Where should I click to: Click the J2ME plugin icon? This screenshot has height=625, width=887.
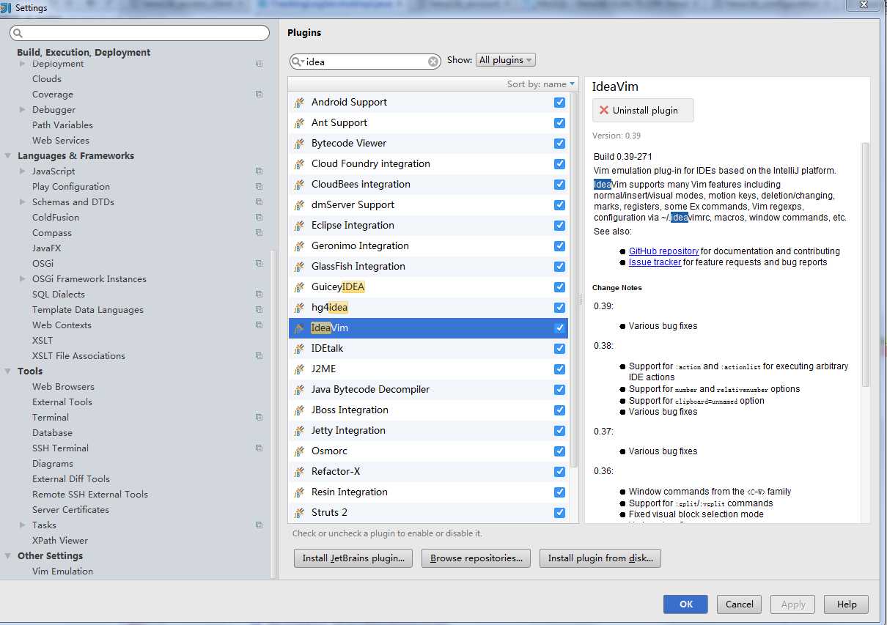pyautogui.click(x=299, y=369)
